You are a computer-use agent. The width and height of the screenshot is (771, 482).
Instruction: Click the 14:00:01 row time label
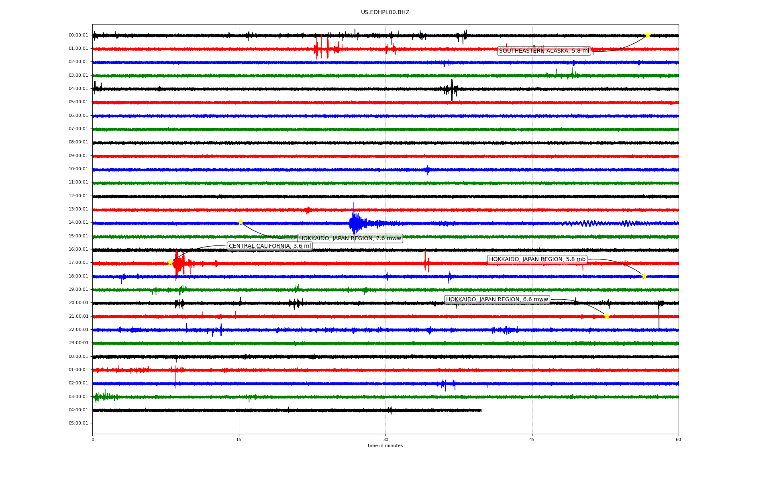pos(78,223)
